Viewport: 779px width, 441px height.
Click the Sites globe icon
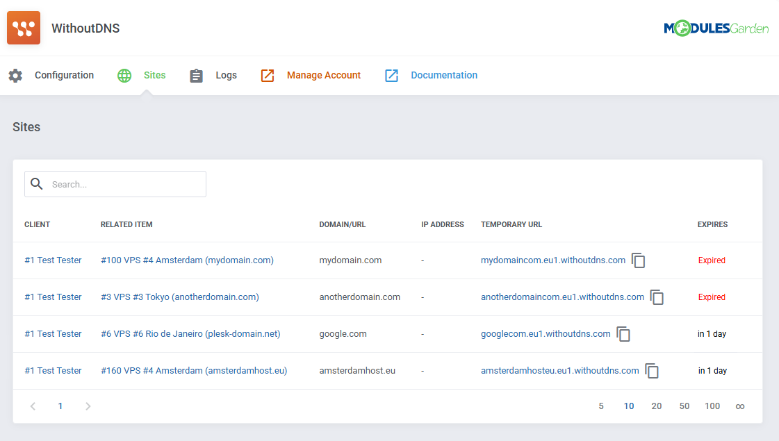[x=124, y=76]
